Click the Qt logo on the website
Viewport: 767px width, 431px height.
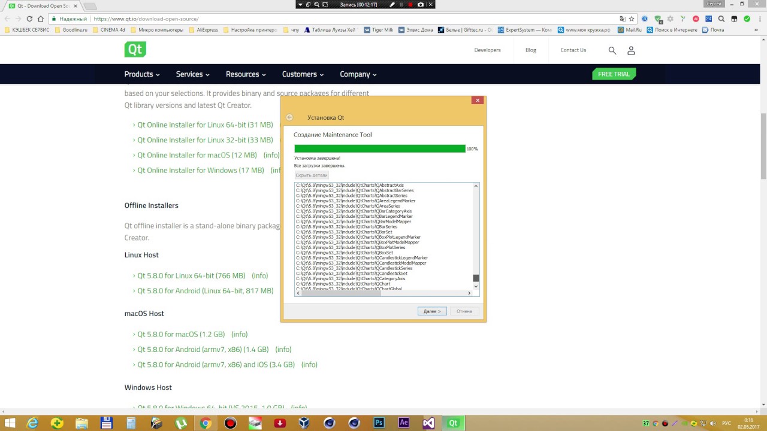[135, 49]
